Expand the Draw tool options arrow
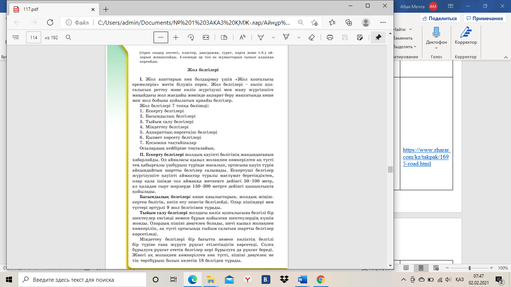511x287 pixels. 273,37
